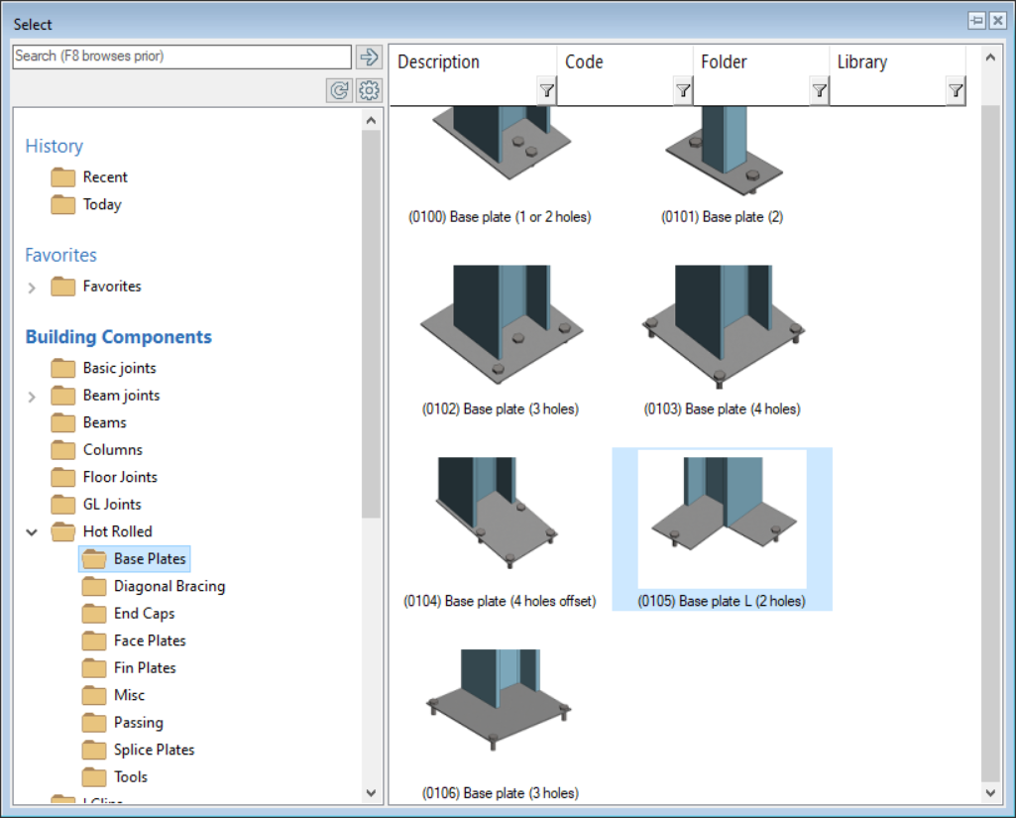Select the Diagonal Bracing folder

(169, 586)
